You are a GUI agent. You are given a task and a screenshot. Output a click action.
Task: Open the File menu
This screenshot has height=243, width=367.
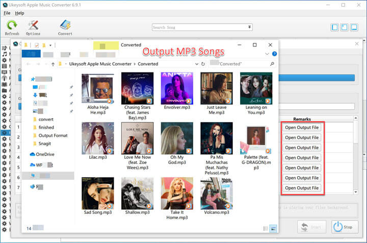coord(7,13)
